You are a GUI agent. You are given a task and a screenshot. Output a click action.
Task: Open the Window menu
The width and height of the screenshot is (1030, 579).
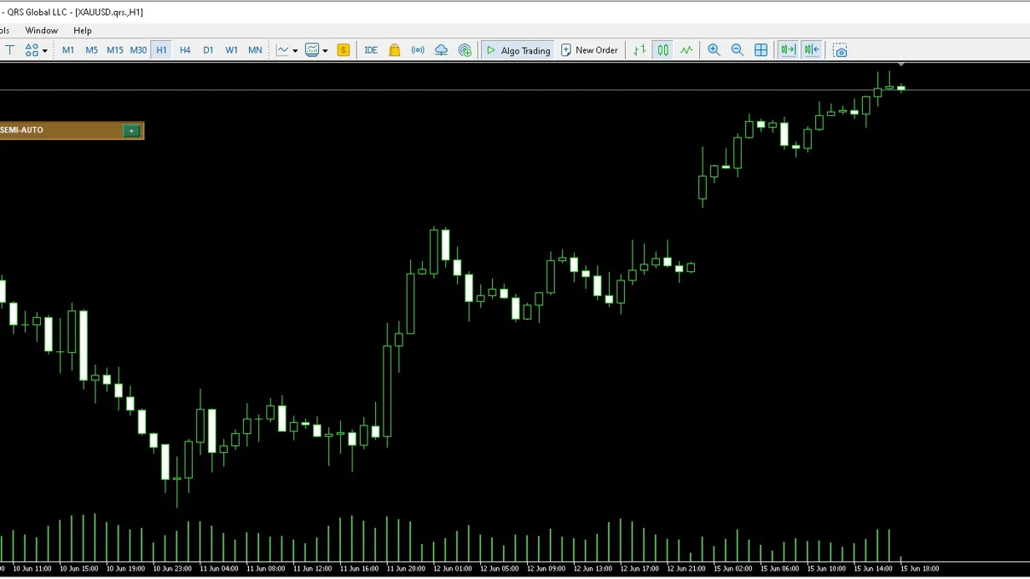point(42,31)
